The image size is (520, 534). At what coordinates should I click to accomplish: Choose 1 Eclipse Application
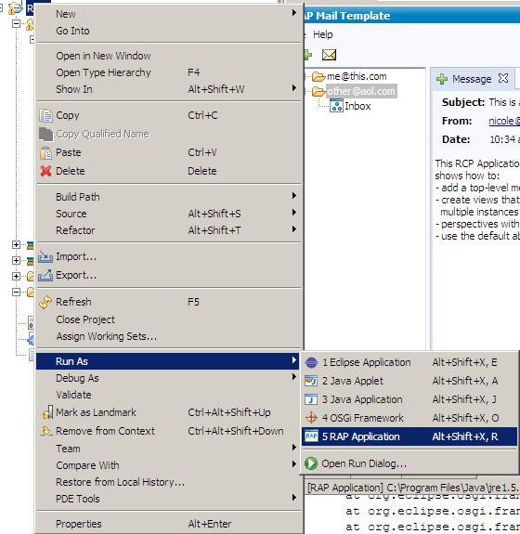tap(409, 362)
